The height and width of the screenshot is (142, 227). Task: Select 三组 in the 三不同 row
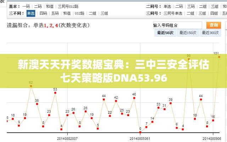[x=104, y=13]
